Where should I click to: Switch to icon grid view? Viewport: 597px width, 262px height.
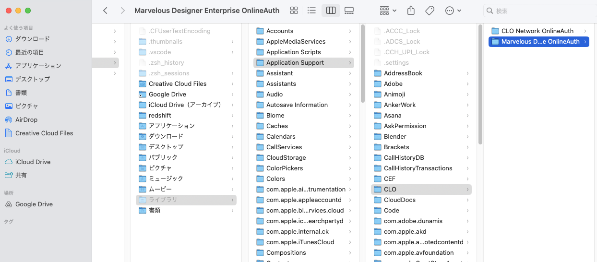click(x=294, y=11)
